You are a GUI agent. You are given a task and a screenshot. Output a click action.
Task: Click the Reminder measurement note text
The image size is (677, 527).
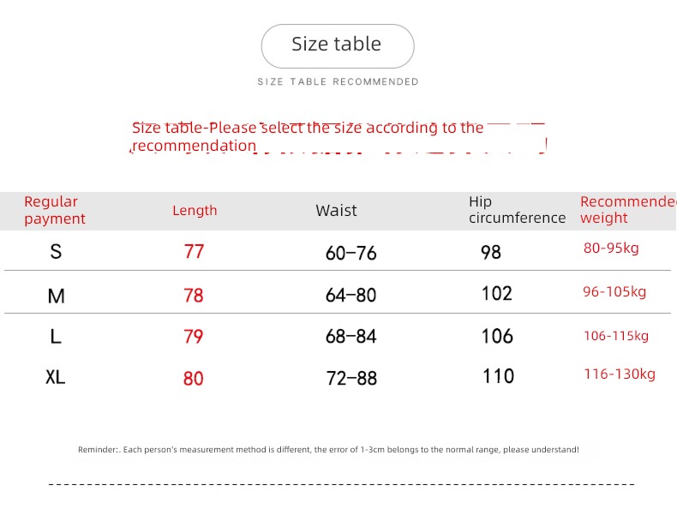point(328,450)
